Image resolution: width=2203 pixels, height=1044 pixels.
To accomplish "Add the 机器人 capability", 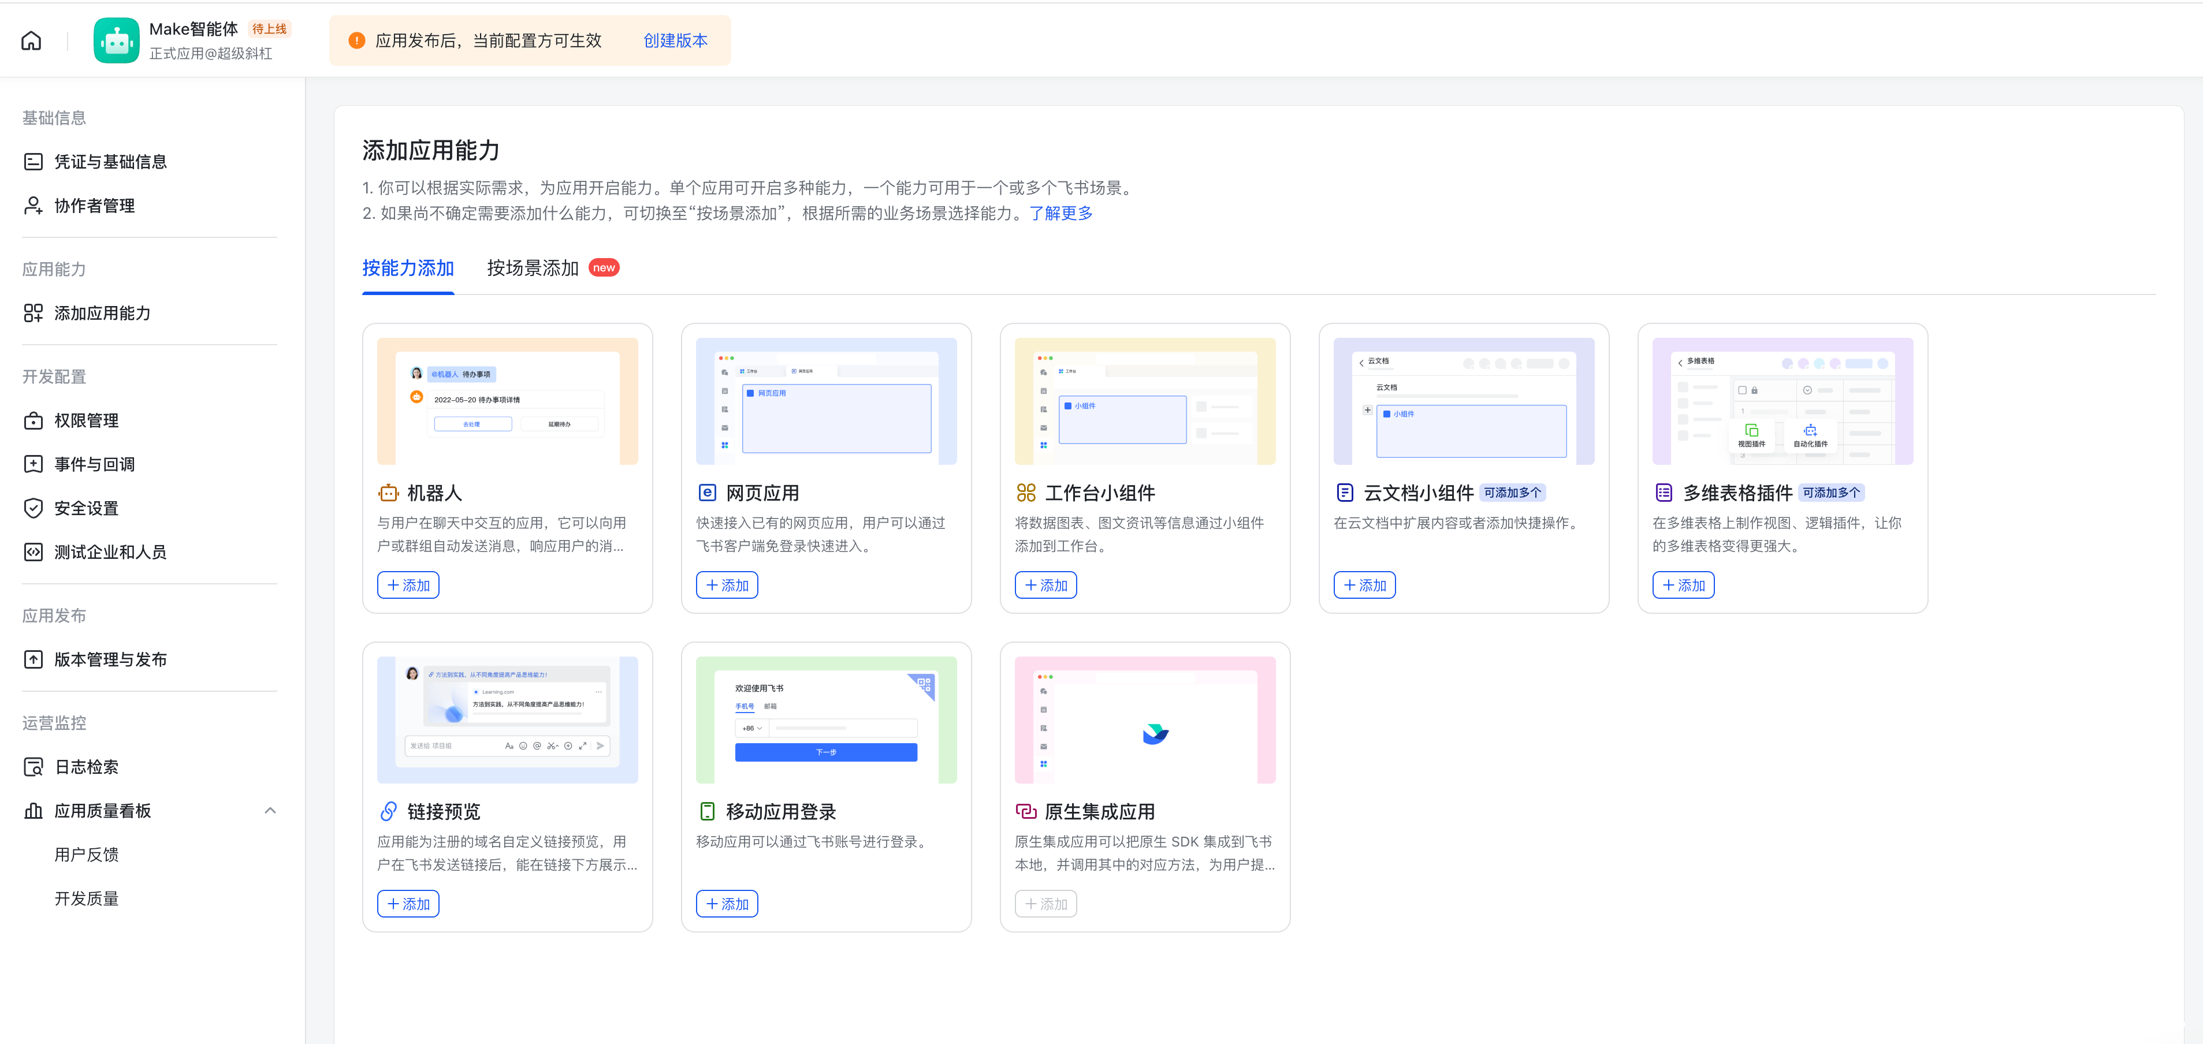I will [408, 585].
